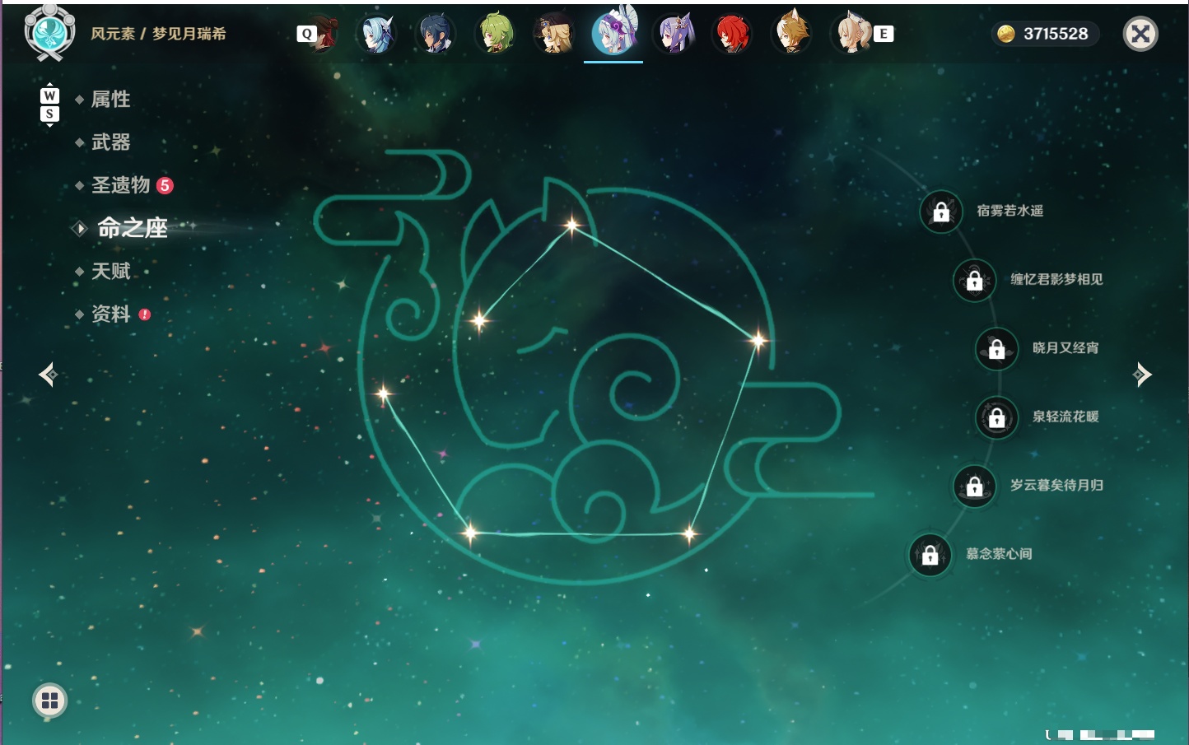Select the fox-eared Gorou portrait
The width and height of the screenshot is (1189, 745).
(x=791, y=34)
